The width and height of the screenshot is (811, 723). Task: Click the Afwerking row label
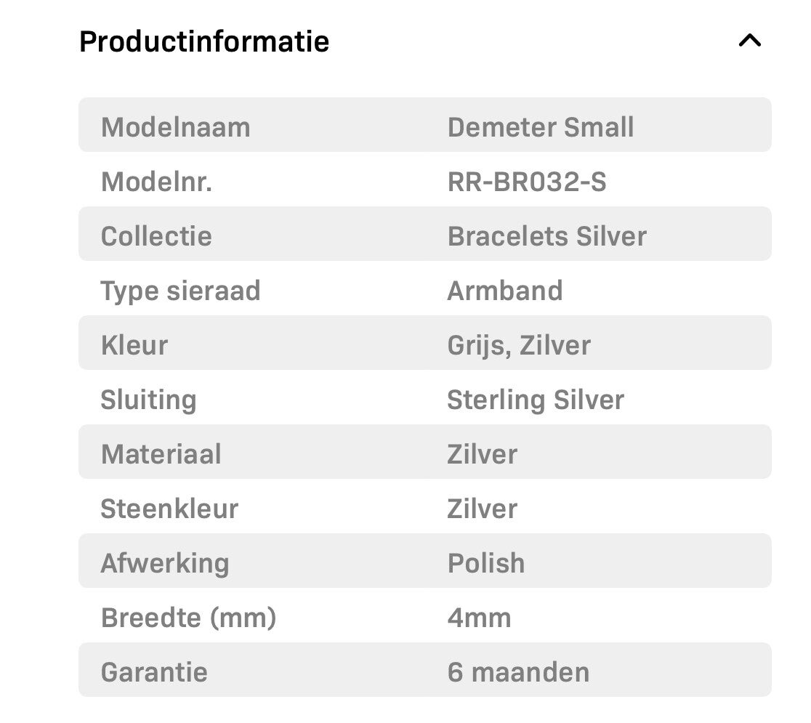(x=164, y=563)
